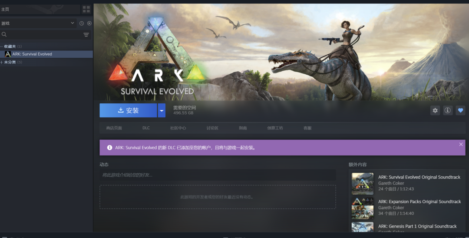Click 34 个曲目 / 1:14:40 text
The height and width of the screenshot is (238, 469).
pos(396,214)
